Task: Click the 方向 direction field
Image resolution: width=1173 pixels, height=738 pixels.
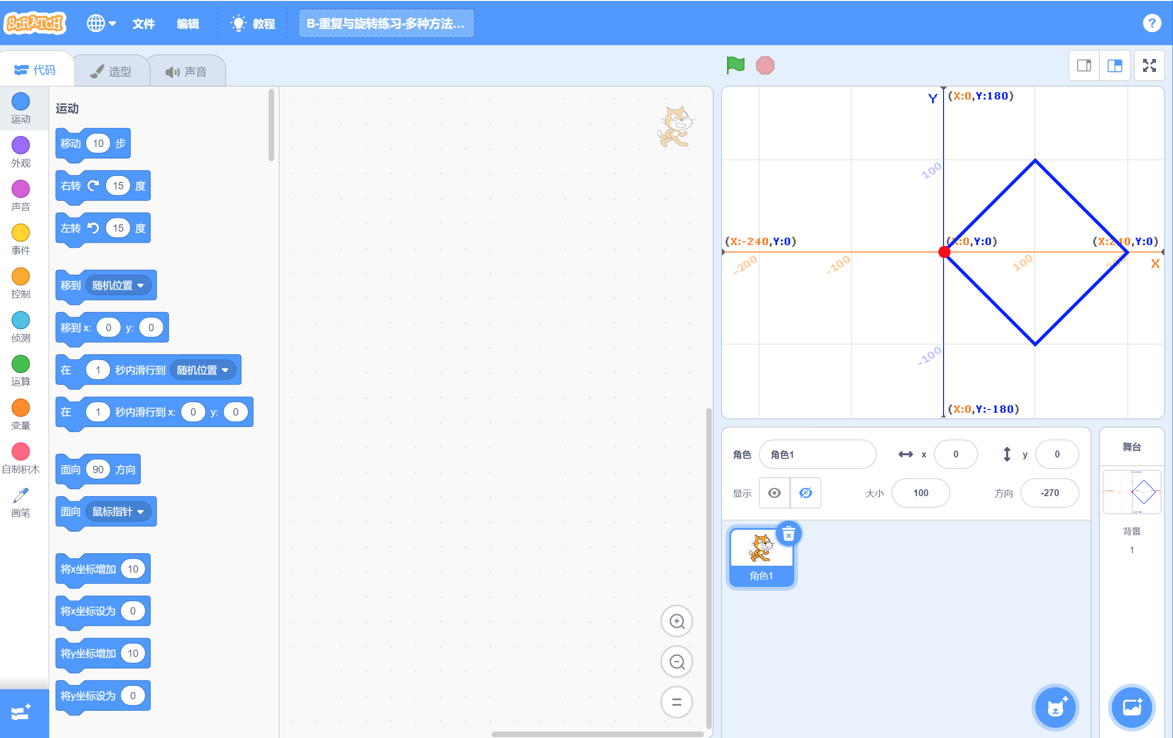Action: point(1049,493)
